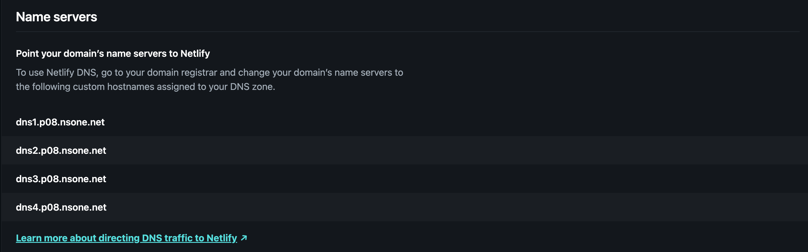
Task: Click the word Netlify in bottom link
Action: click(x=222, y=238)
